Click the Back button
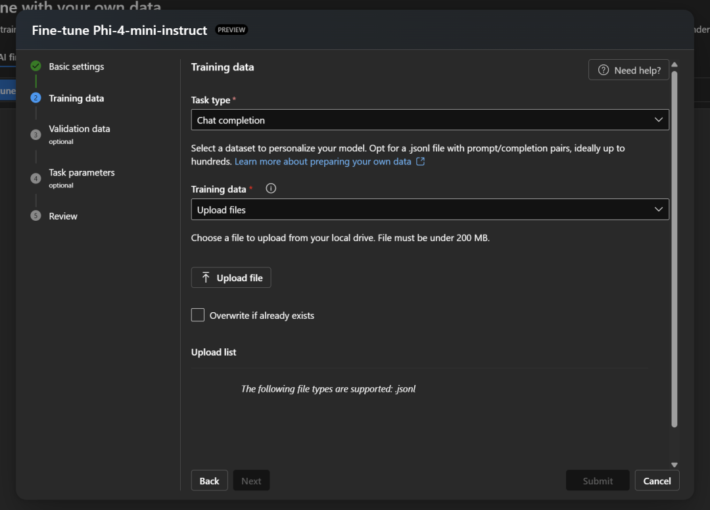The height and width of the screenshot is (510, 710). click(209, 480)
